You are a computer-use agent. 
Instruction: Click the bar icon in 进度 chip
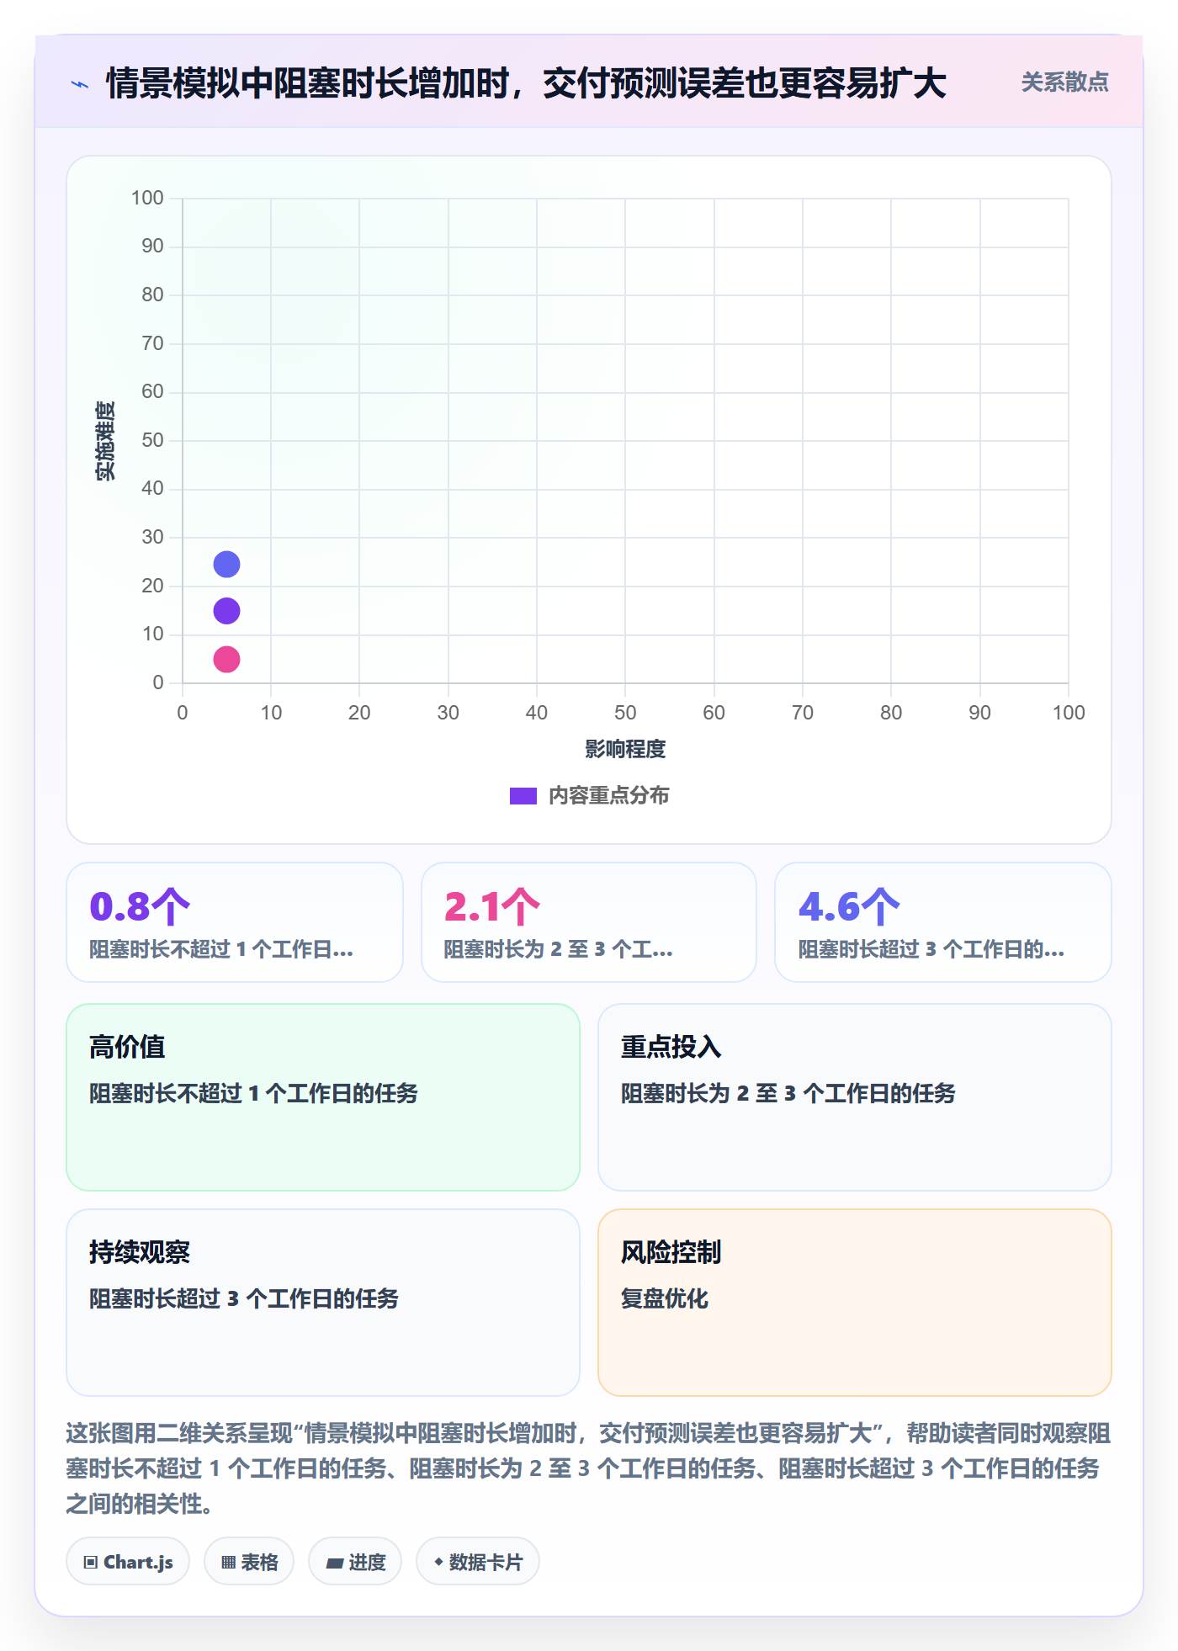tap(335, 1563)
